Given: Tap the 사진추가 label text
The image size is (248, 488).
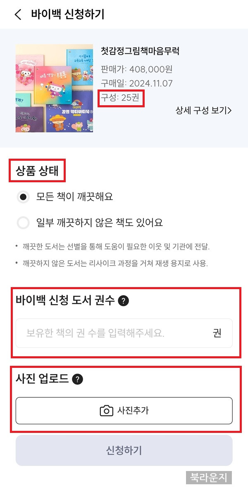Looking at the screenshot, I should (x=133, y=411).
